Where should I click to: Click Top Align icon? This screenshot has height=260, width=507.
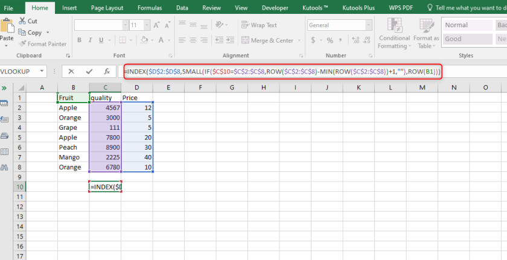coord(182,24)
